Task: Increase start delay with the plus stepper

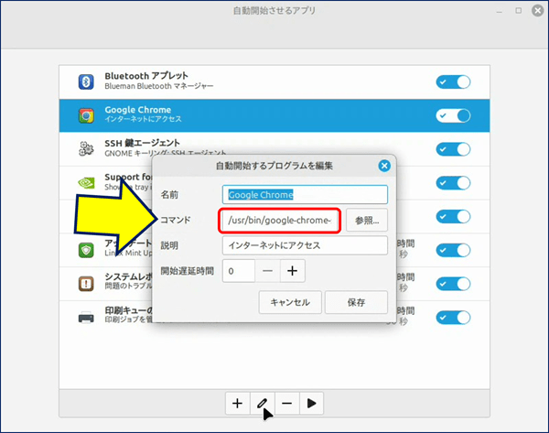Action: point(293,271)
